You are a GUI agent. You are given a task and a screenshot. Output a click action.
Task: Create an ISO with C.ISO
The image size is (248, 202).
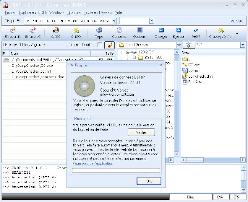(56, 33)
